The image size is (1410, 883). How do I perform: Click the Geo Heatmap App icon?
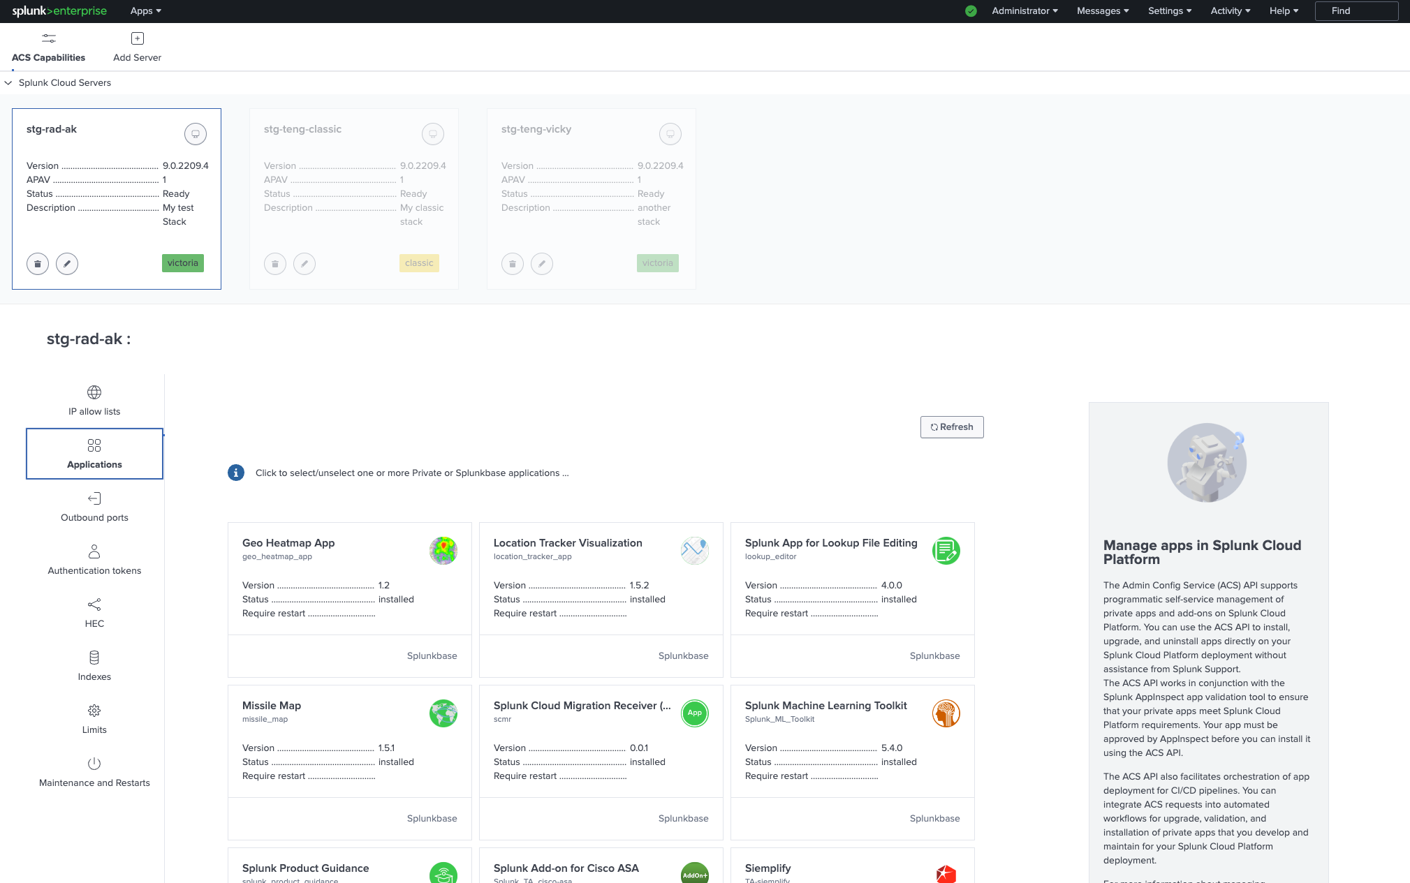coord(443,551)
